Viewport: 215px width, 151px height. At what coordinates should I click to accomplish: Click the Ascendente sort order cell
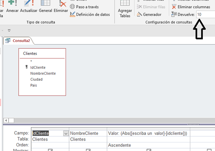point(119,145)
